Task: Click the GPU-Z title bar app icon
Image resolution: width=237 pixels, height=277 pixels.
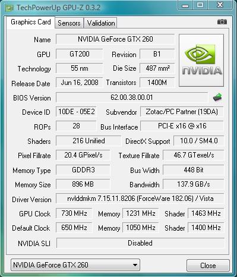Action: [x=9, y=8]
